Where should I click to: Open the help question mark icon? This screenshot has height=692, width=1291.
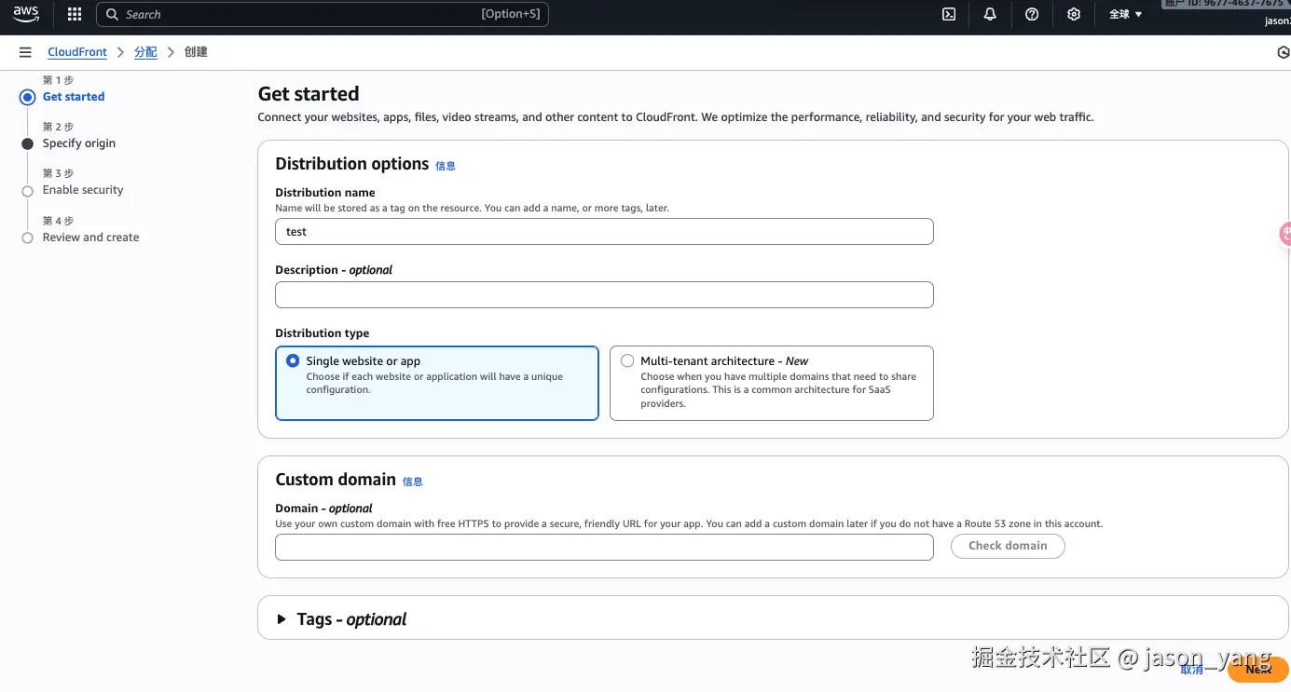1032,14
